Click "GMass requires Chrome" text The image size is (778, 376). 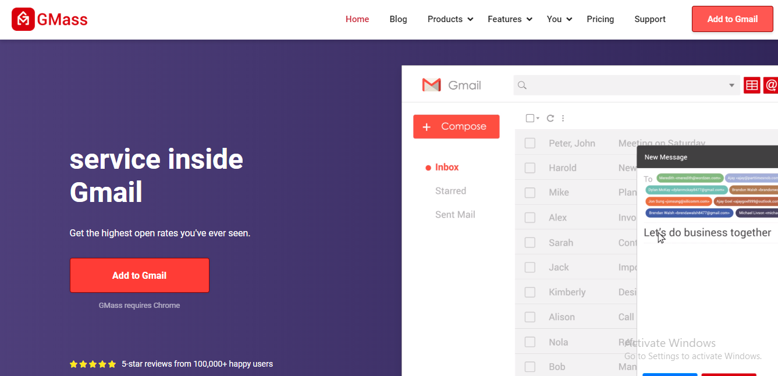(x=139, y=306)
